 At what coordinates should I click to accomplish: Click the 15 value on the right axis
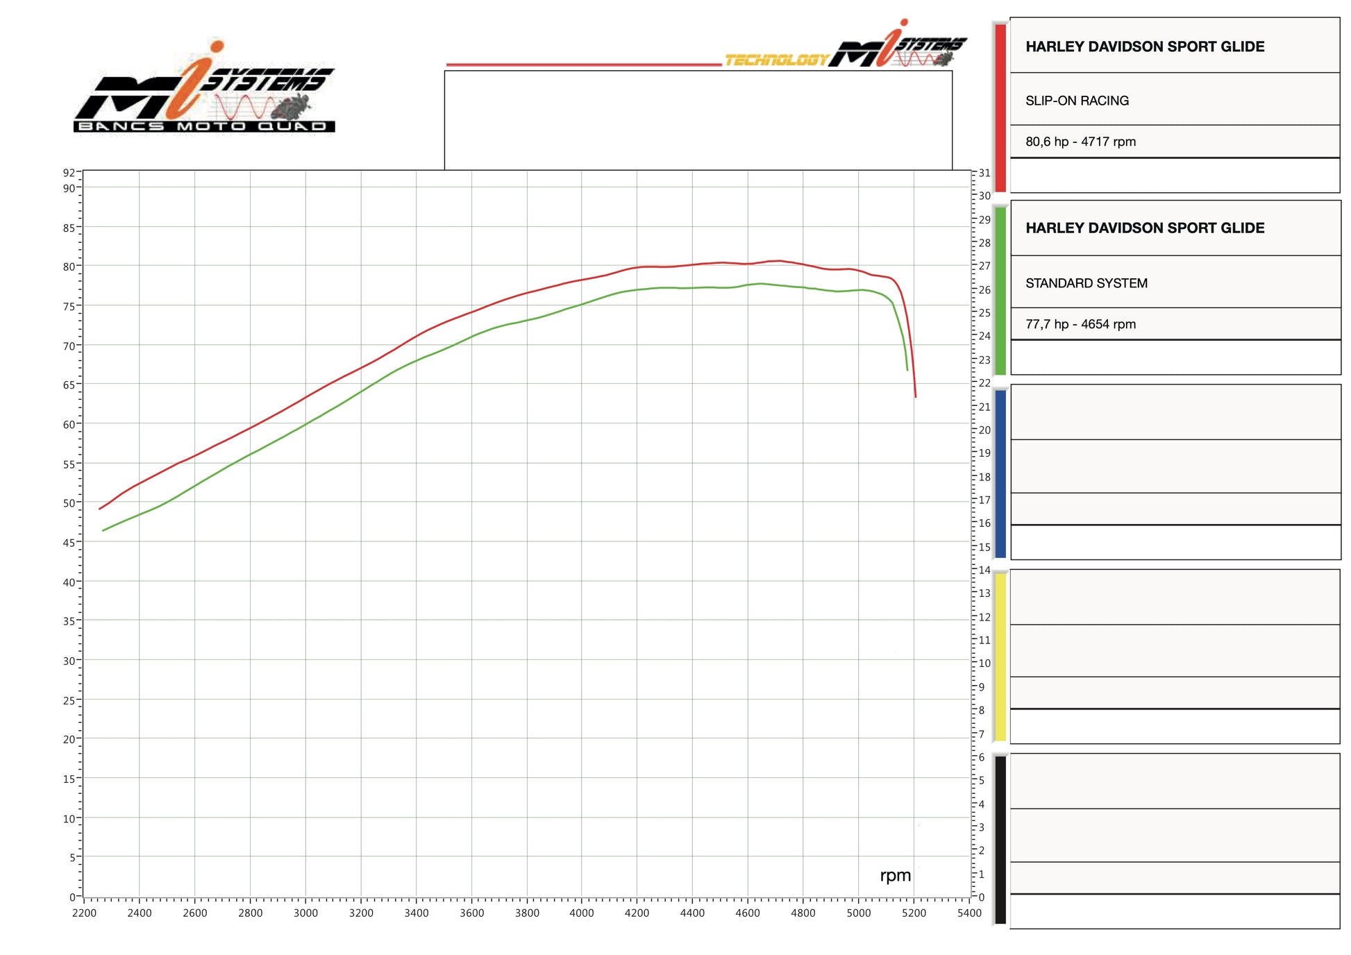point(984,547)
